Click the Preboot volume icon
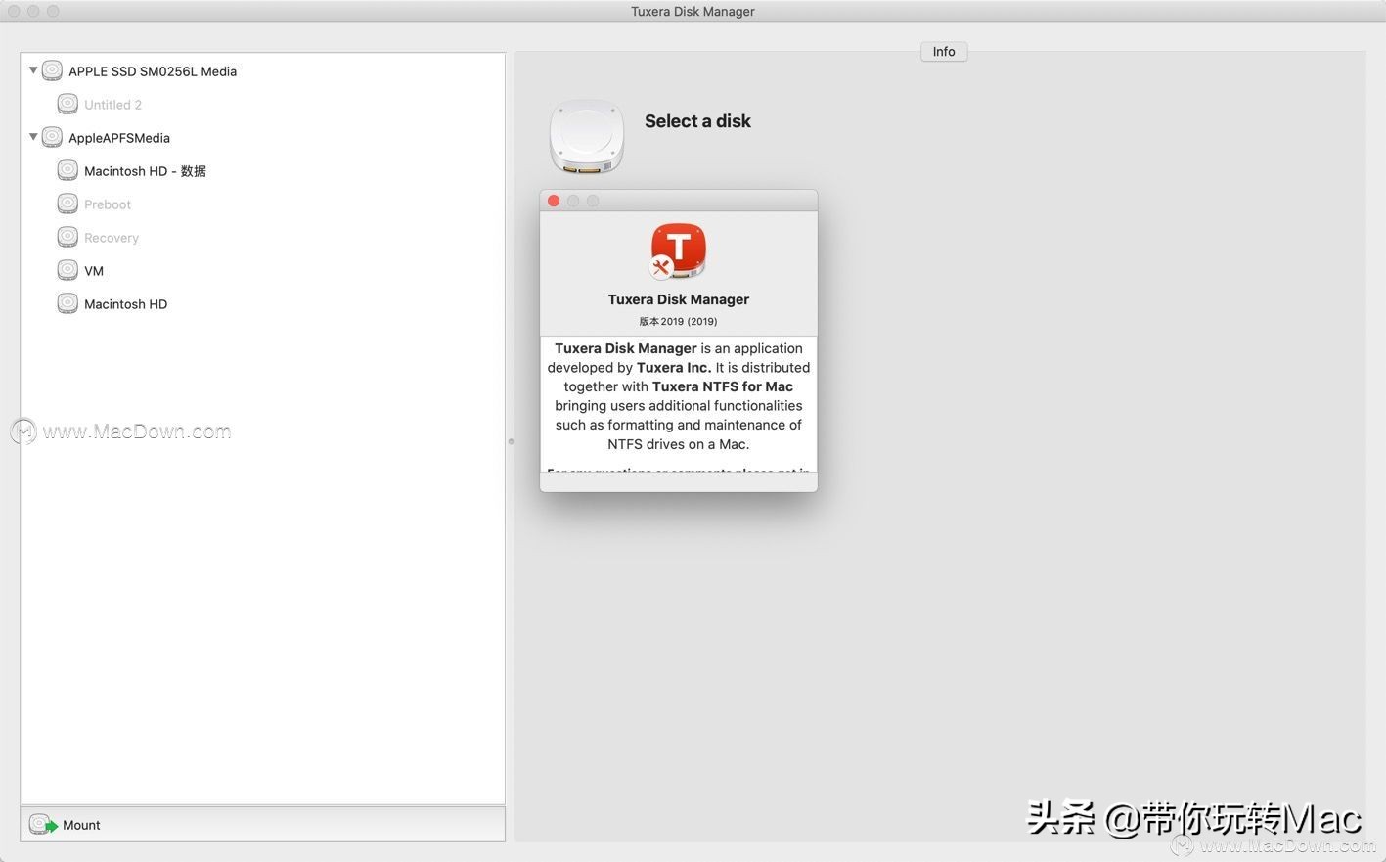This screenshot has width=1386, height=862. click(67, 204)
